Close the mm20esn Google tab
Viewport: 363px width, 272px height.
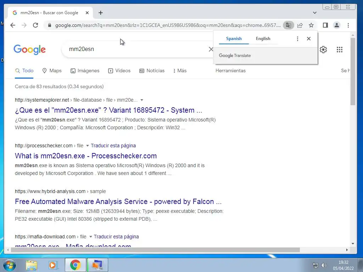87,13
